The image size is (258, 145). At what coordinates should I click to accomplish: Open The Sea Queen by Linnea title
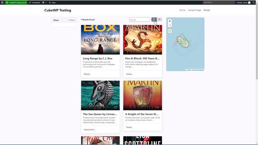100,114
